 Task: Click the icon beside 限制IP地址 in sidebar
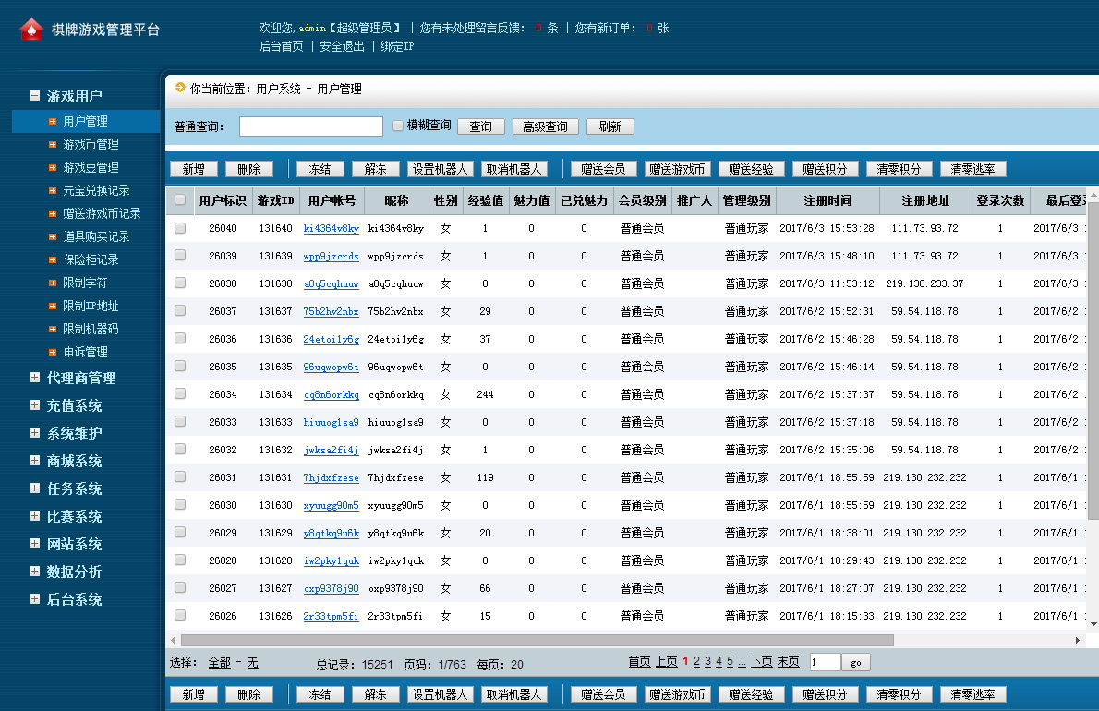click(53, 306)
